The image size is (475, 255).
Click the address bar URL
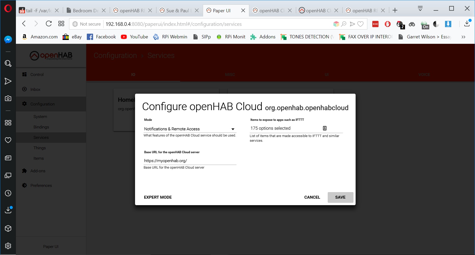(174, 24)
